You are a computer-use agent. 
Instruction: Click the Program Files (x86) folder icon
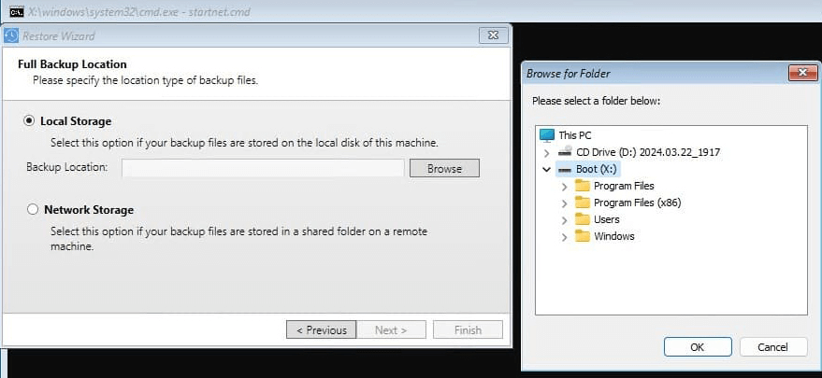click(583, 203)
